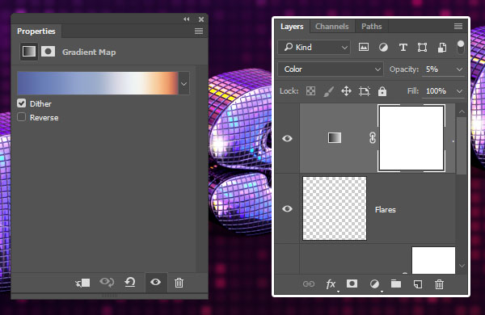The height and width of the screenshot is (315, 485).
Task: Open the Color blend mode dropdown
Action: (x=331, y=69)
